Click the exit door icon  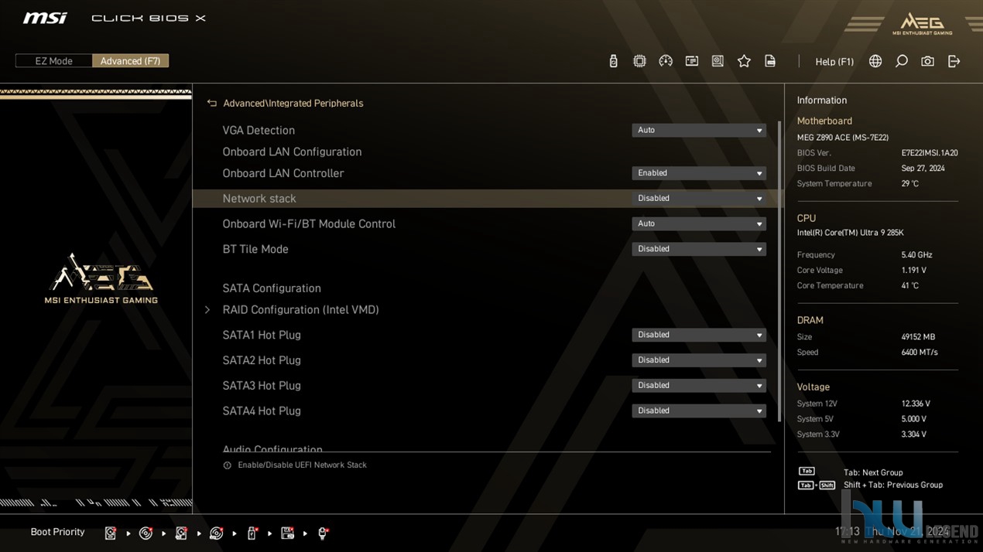[954, 61]
